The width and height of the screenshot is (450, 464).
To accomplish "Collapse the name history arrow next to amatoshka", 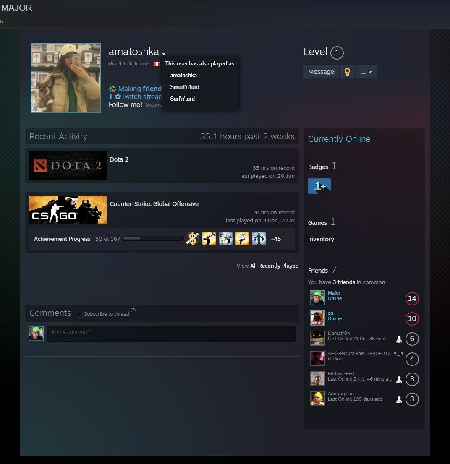I will (164, 54).
